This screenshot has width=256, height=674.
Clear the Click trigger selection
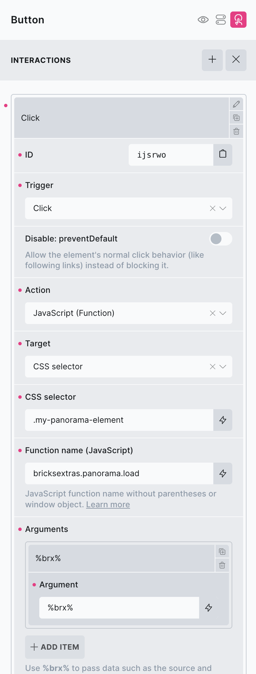(212, 208)
